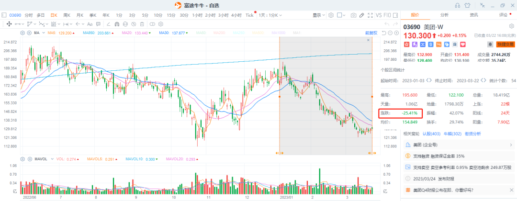
Task: Open the 街货分析 analysis link
Action: (x=473, y=134)
